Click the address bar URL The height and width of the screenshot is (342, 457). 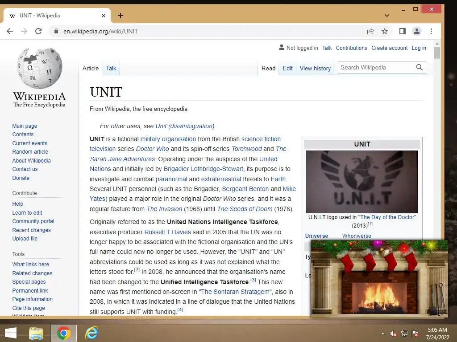coord(100,32)
